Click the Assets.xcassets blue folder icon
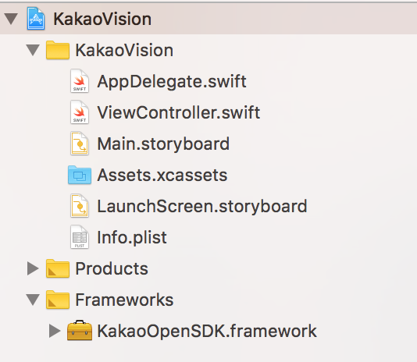 pos(80,175)
